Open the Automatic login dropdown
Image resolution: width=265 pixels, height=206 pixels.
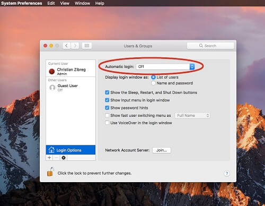(x=165, y=66)
